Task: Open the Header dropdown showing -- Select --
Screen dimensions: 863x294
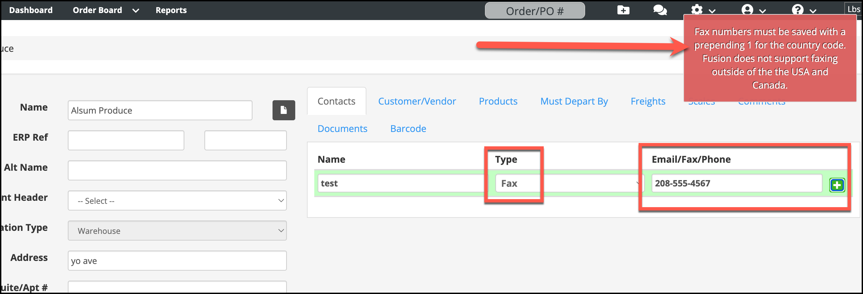Action: 177,200
